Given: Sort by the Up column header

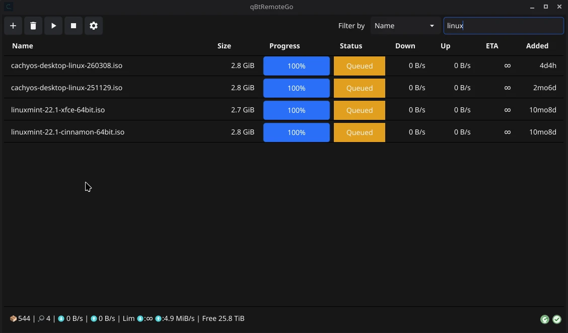Looking at the screenshot, I should 445,46.
